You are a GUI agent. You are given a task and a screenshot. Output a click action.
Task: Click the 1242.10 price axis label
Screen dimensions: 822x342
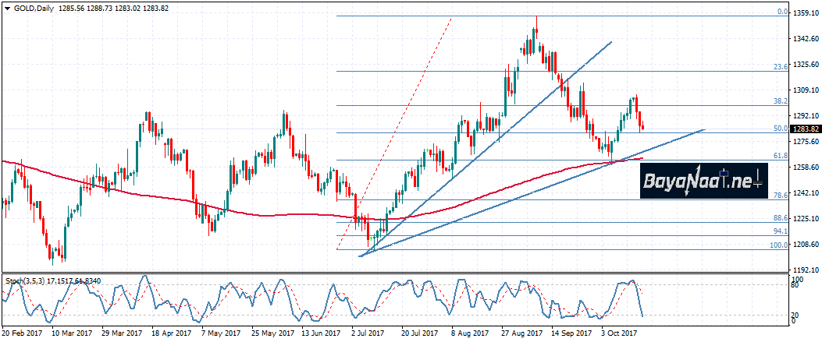click(x=805, y=193)
